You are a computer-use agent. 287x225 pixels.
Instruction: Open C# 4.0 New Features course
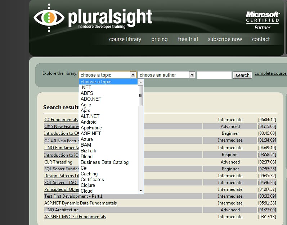coord(62,141)
